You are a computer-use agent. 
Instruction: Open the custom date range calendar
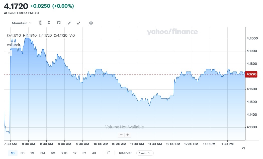click(109, 153)
